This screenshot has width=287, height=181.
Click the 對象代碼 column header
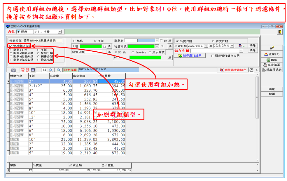coord(18,76)
